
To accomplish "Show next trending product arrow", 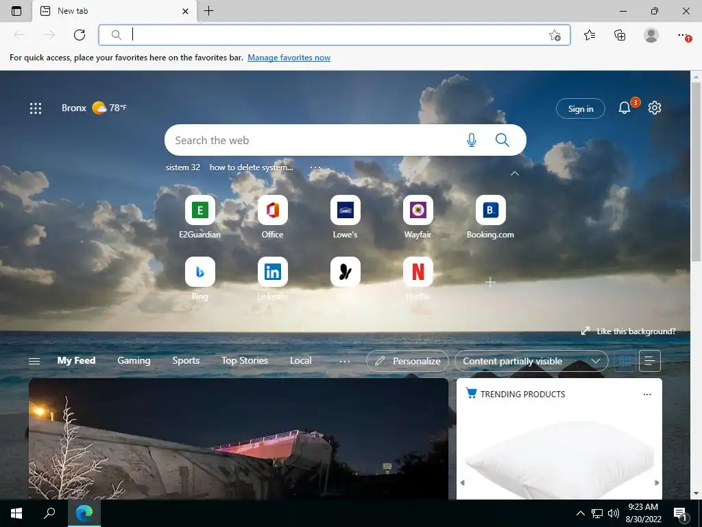I will [657, 482].
